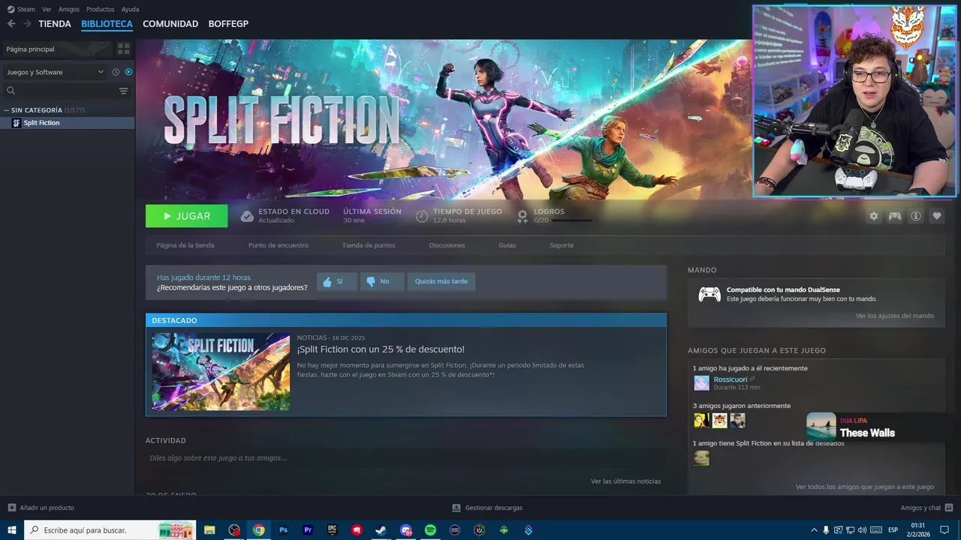The width and height of the screenshot is (961, 540).
Task: Open the 25 % de descuento news headline
Action: click(381, 349)
